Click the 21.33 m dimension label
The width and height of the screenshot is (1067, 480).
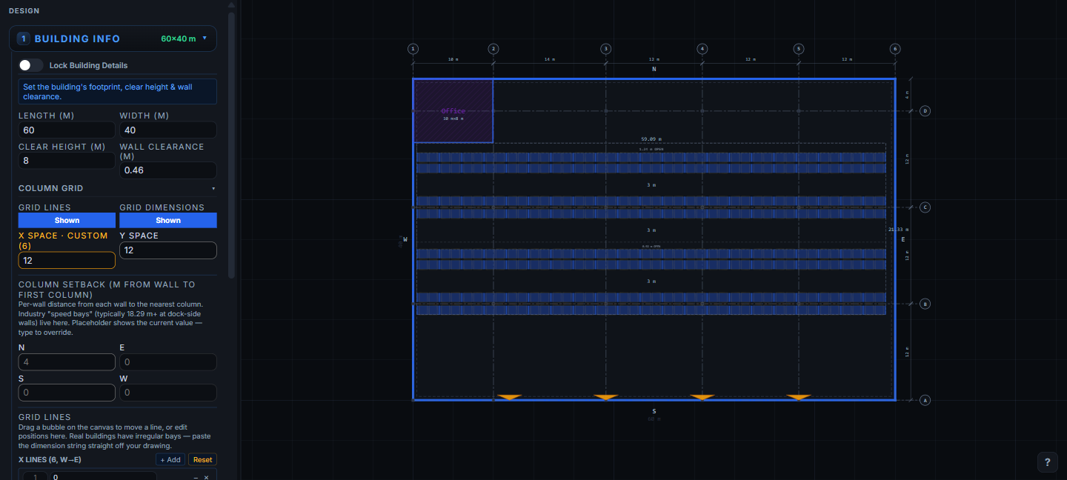point(898,230)
